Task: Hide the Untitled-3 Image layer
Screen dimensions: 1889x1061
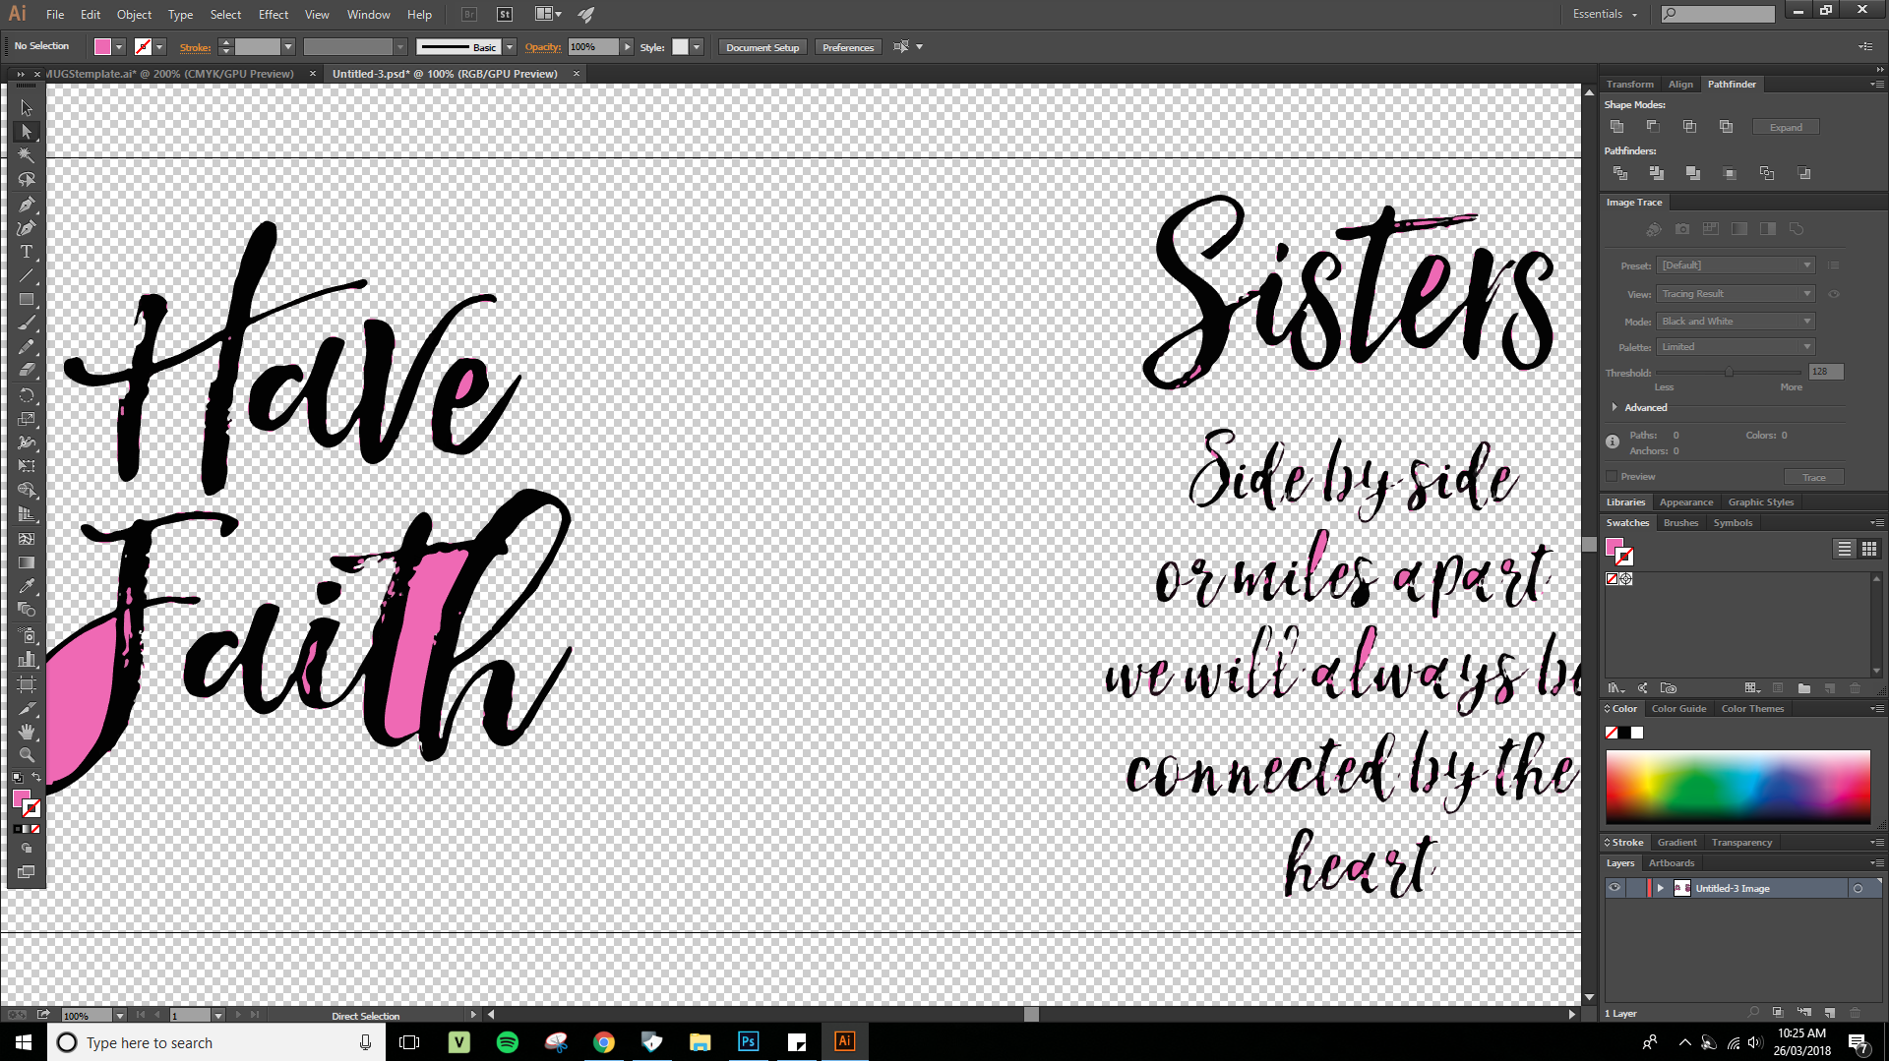Action: 1615,888
